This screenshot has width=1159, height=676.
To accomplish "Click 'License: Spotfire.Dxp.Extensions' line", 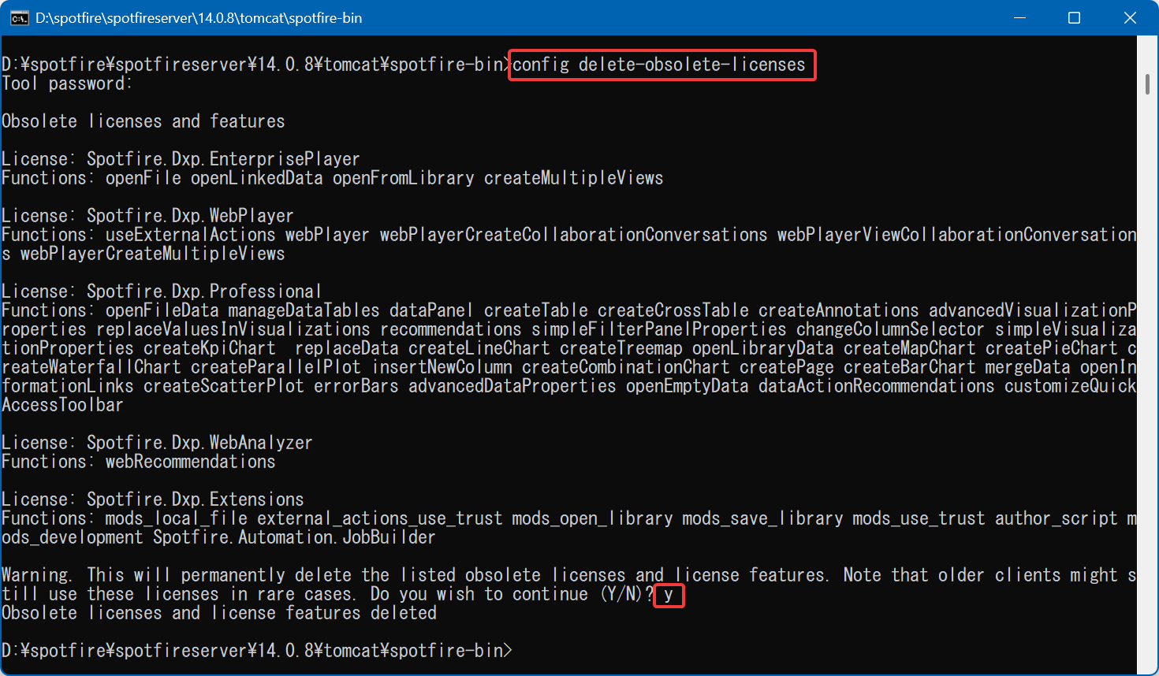I will pos(152,500).
